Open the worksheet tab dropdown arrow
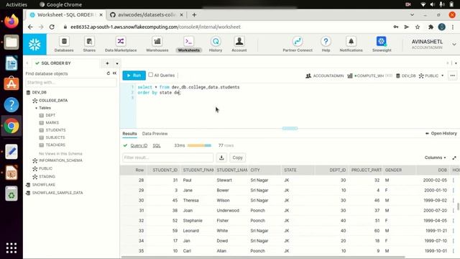This screenshot has width=460, height=259. pyautogui.click(x=117, y=63)
